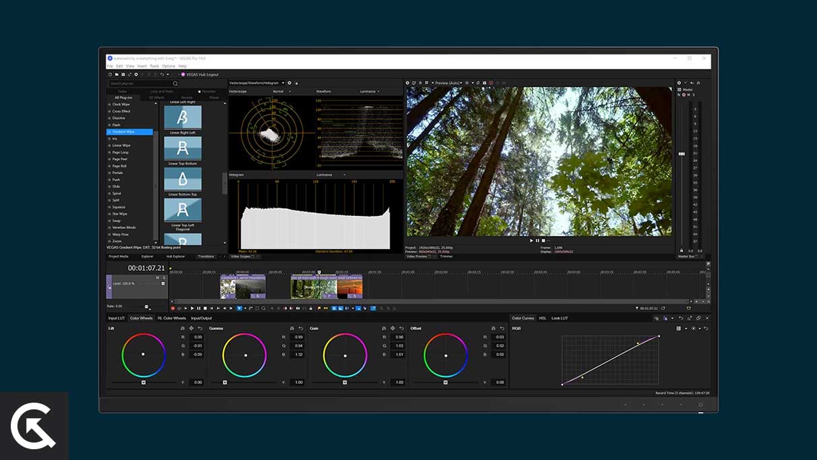Play the video preview
The height and width of the screenshot is (460, 817).
[x=531, y=240]
